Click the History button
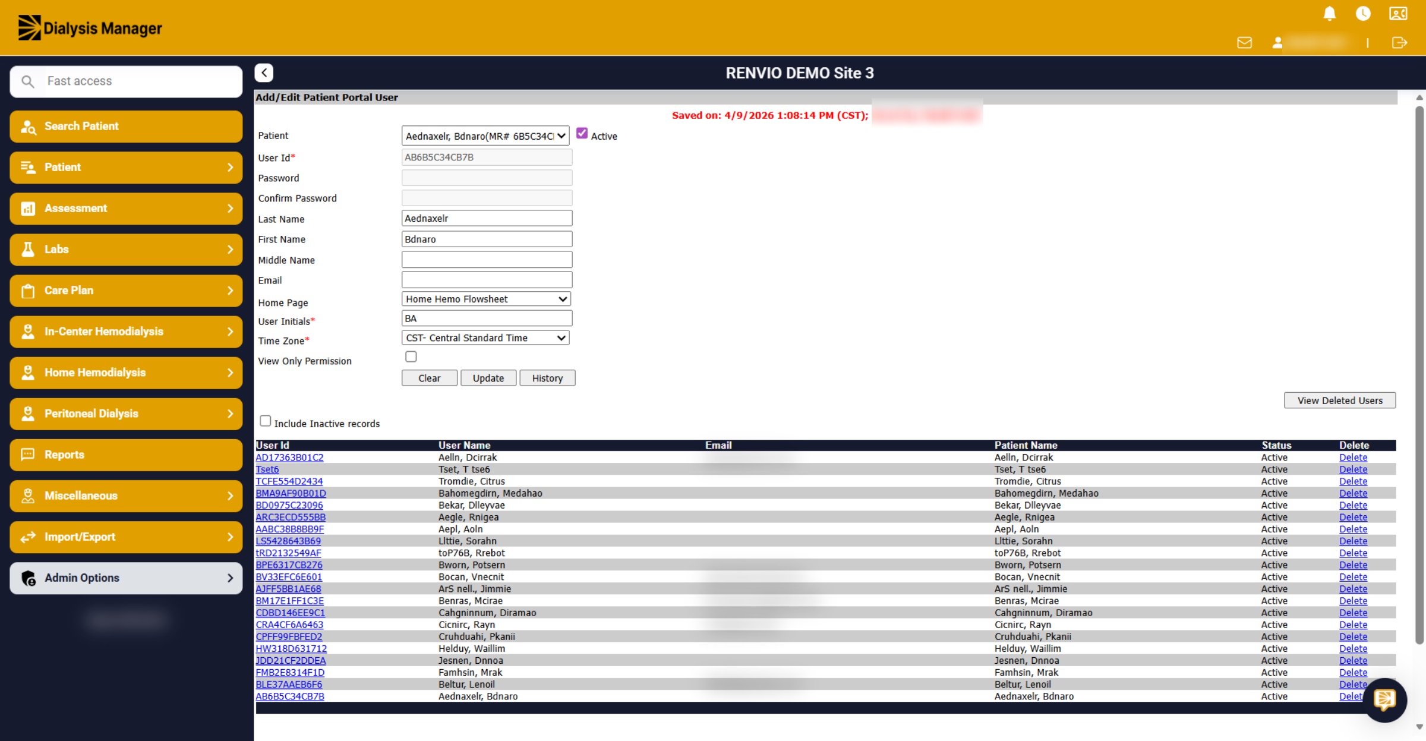This screenshot has height=741, width=1426. coord(547,378)
